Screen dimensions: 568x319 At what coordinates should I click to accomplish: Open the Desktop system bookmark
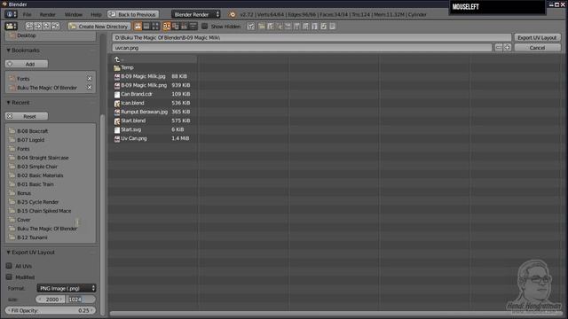(x=26, y=35)
